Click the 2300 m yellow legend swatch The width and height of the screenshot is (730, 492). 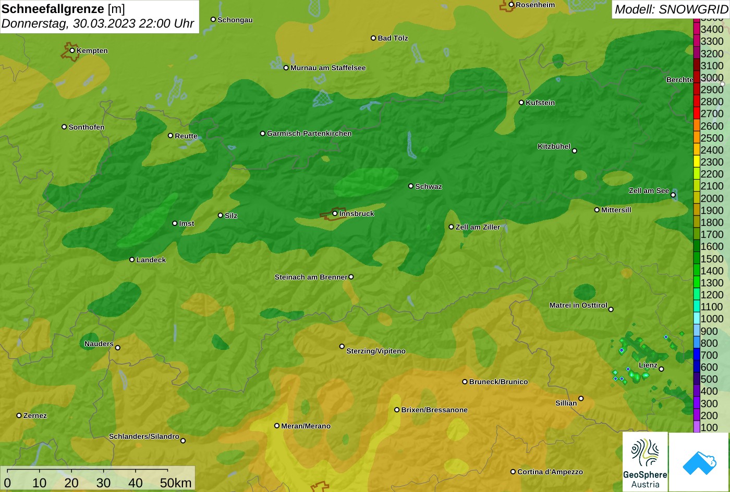pyautogui.click(x=697, y=162)
